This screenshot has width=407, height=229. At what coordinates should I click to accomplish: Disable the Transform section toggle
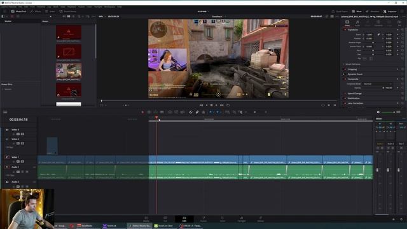(x=345, y=30)
